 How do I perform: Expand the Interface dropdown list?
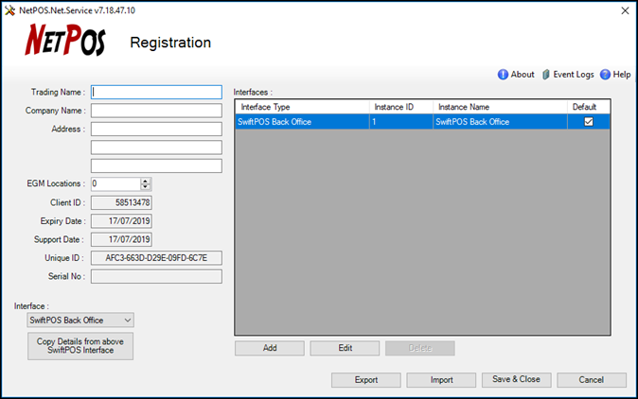coord(128,321)
